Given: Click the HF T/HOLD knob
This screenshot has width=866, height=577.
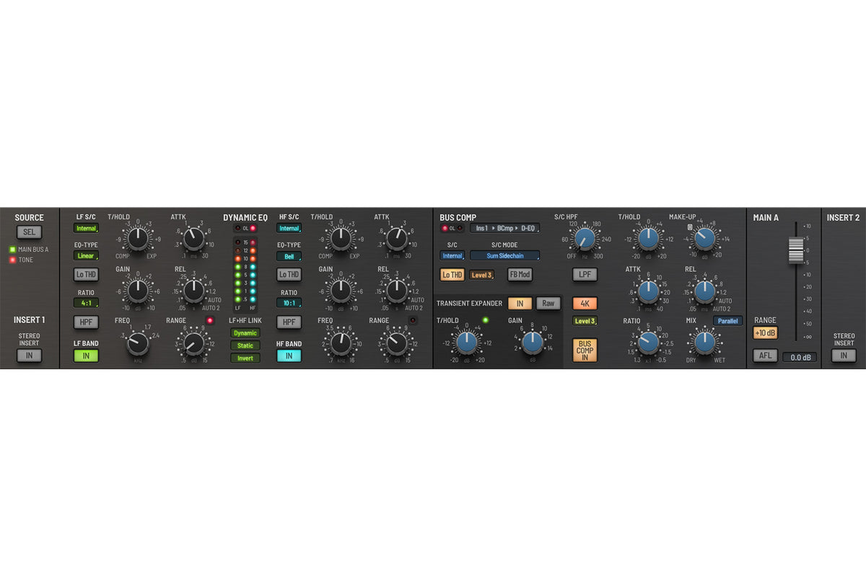Looking at the screenshot, I should coord(341,238).
